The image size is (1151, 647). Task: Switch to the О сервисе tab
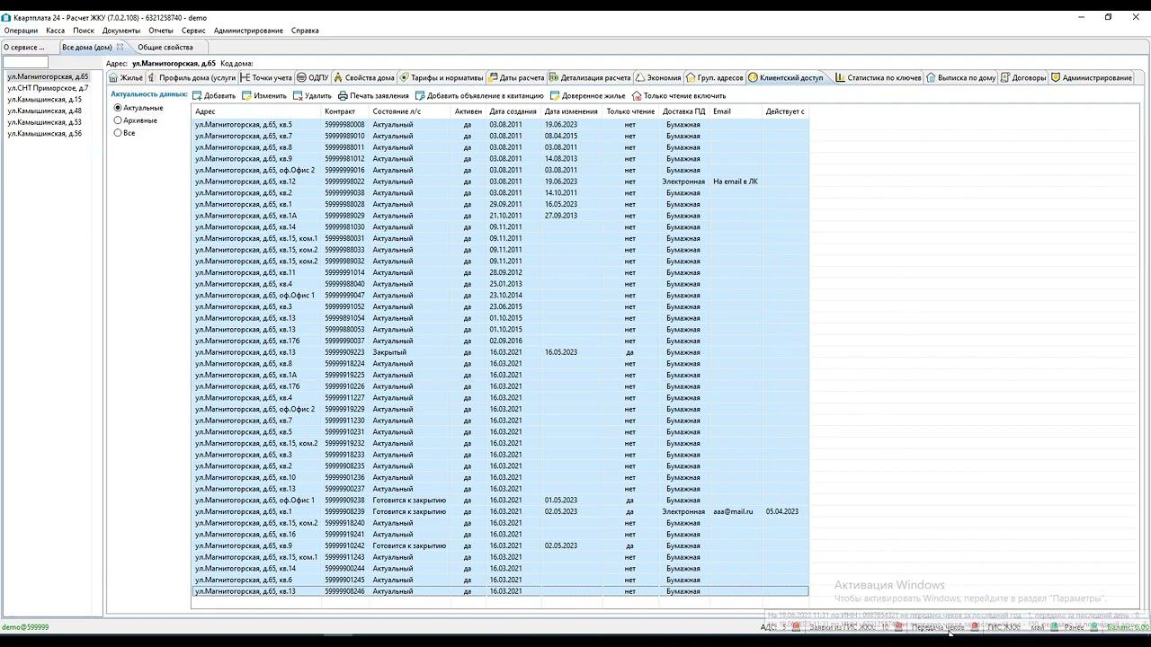24,47
